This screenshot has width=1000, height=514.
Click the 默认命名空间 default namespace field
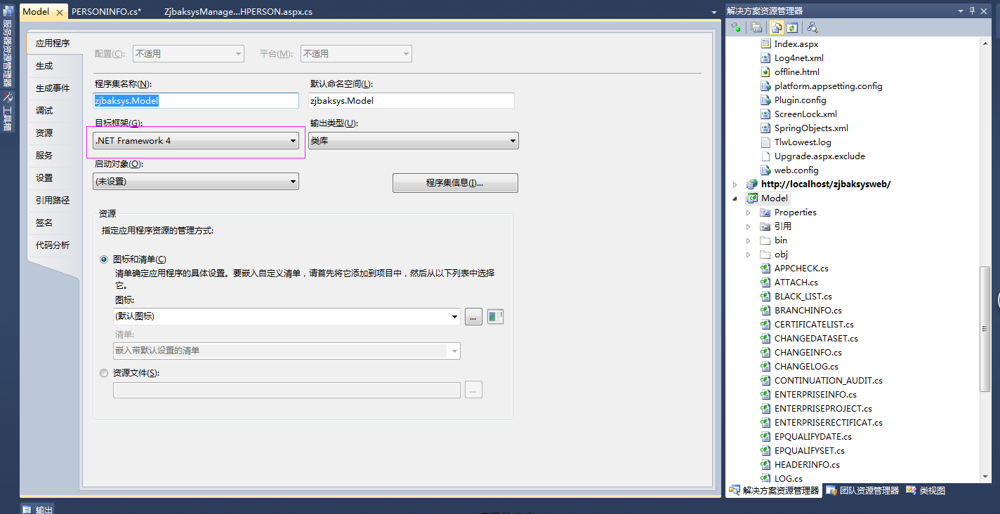click(412, 100)
